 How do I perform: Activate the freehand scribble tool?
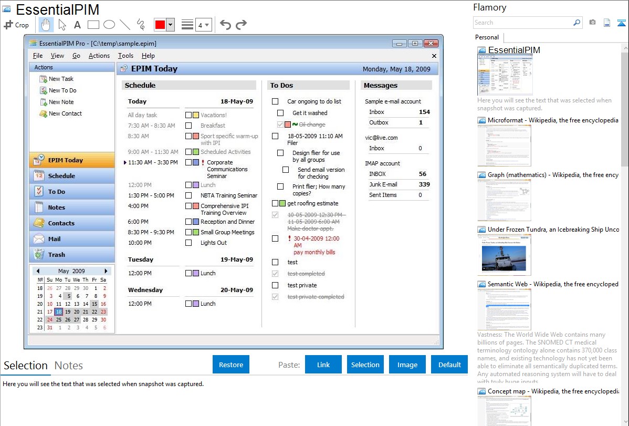[x=141, y=25]
